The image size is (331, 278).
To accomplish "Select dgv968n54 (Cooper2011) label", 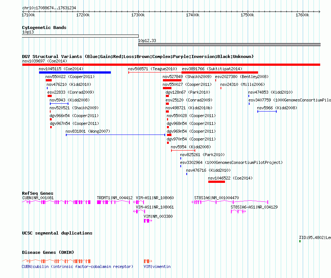I will tap(191, 123).
